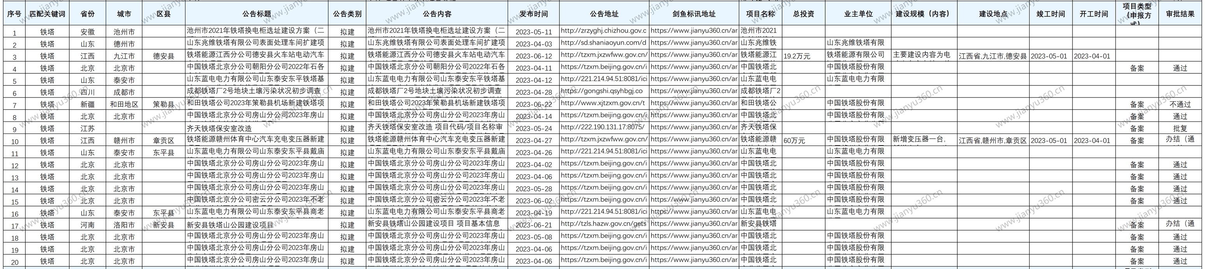Click the province cell 河南
The width and height of the screenshot is (1205, 269).
tap(87, 225)
